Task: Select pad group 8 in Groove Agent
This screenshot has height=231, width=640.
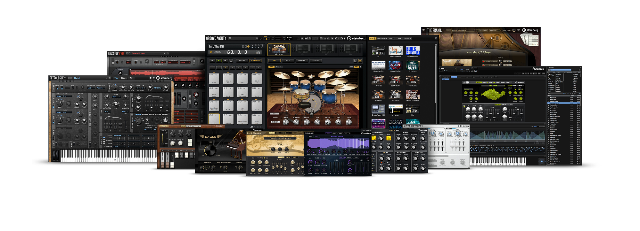Action: [258, 68]
